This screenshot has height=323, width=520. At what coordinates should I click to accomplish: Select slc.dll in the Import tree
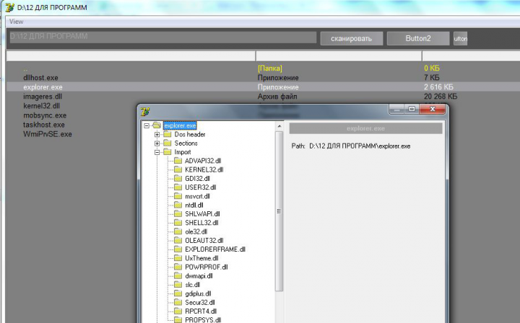point(192,285)
